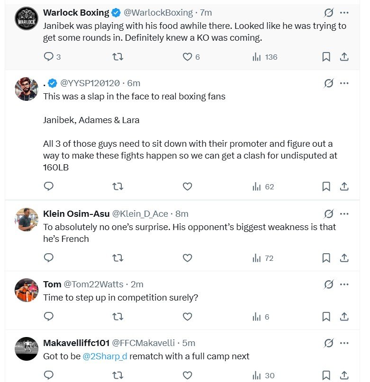Image resolution: width=370 pixels, height=382 pixels.
Task: Reply to Makavelliffc101's tweet
Action: point(48,375)
